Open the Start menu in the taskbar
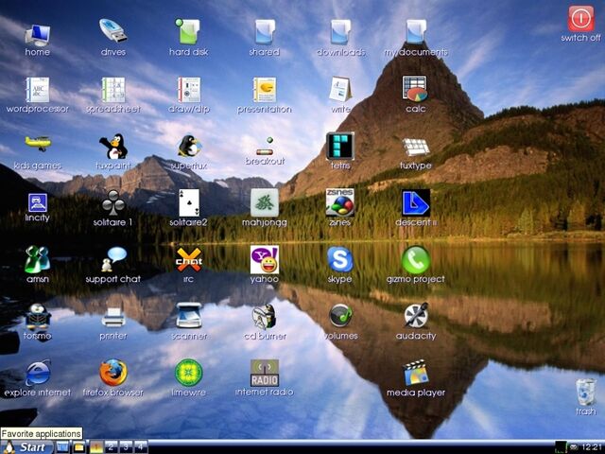 click(26, 447)
